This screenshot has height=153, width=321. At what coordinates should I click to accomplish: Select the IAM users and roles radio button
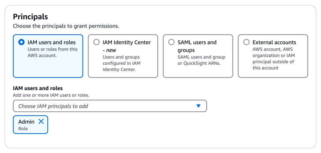tap(21, 42)
